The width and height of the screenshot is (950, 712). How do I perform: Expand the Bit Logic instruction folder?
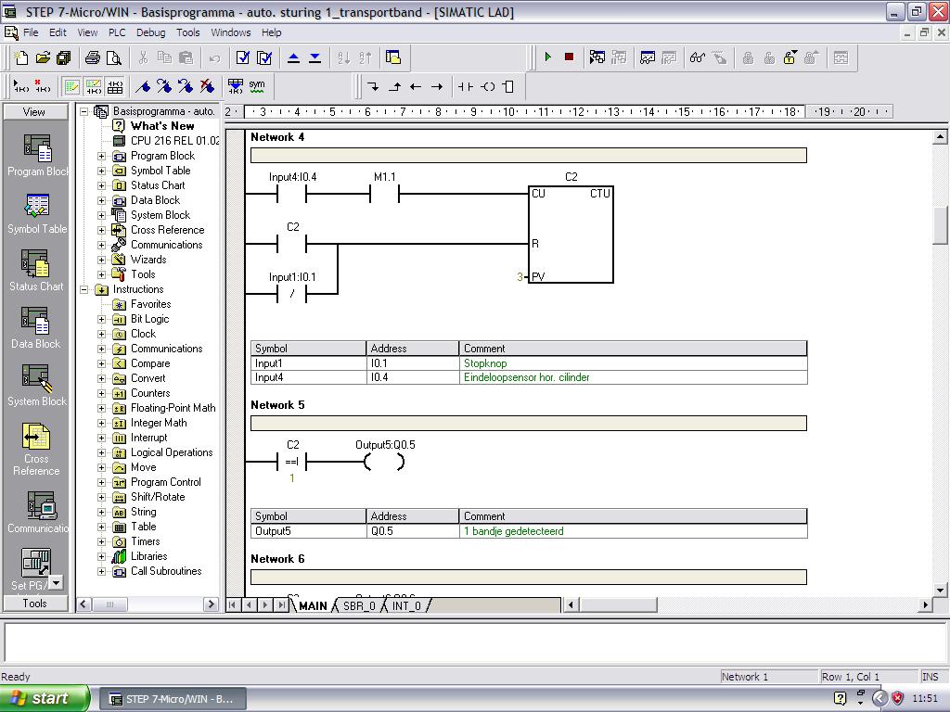click(102, 319)
